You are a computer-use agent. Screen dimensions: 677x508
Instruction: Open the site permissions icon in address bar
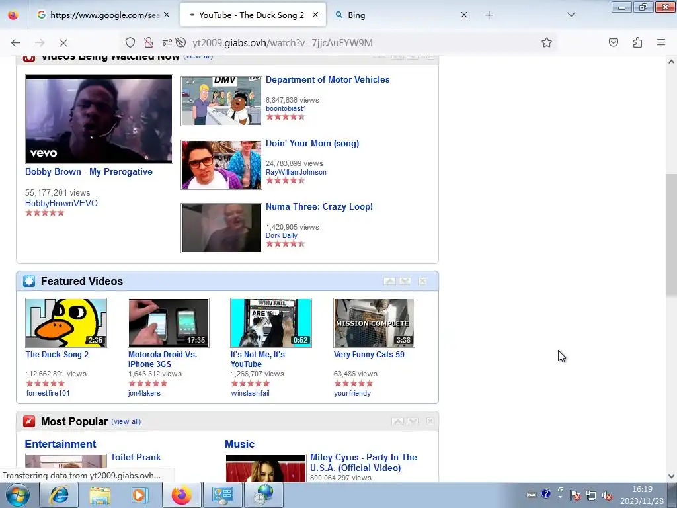[167, 42]
